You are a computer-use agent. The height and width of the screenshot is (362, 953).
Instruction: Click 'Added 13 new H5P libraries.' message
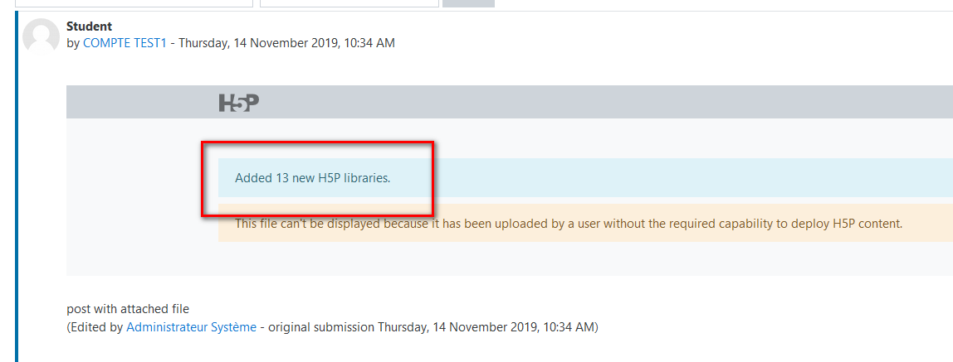(312, 178)
